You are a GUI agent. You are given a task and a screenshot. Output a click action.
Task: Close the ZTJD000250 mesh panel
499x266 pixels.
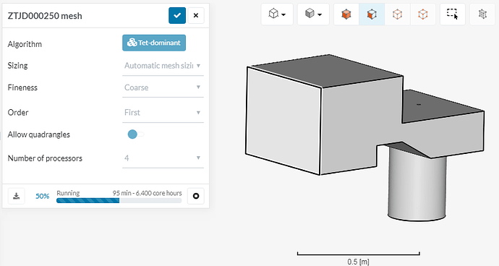tap(196, 15)
